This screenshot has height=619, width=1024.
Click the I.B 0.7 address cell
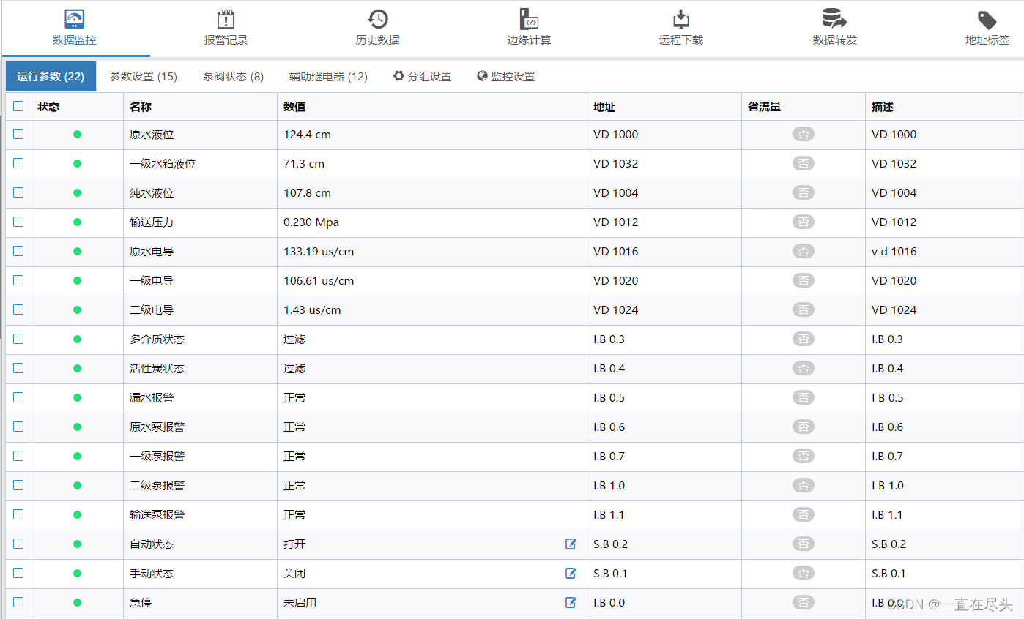click(664, 457)
